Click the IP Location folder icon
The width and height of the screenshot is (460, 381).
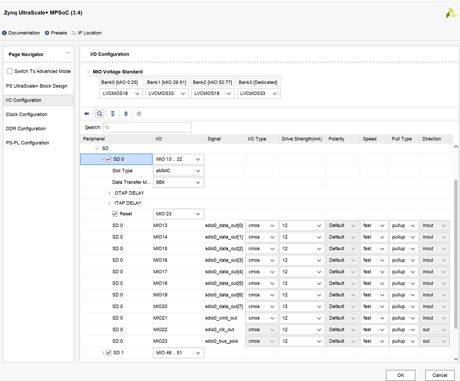pos(74,33)
